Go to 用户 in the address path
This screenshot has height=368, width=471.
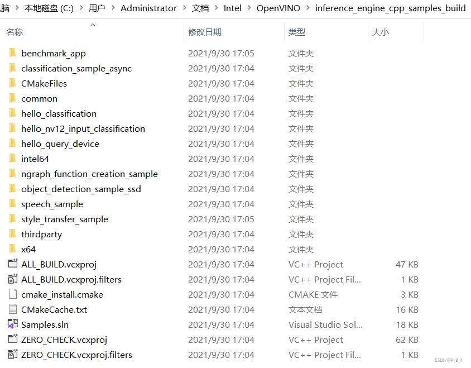click(x=97, y=8)
